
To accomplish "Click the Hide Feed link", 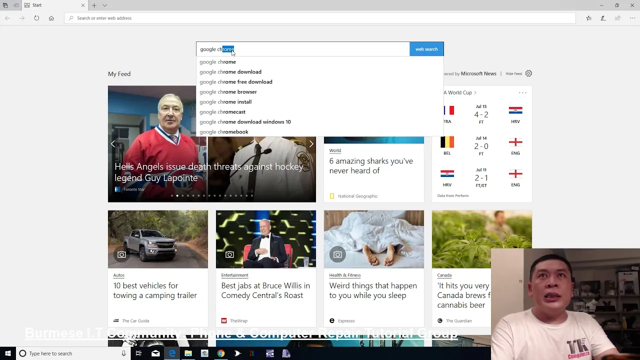I will [513, 73].
